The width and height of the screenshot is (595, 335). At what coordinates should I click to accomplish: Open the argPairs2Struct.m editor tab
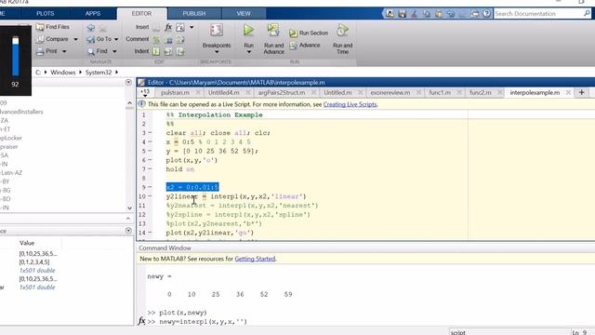tap(282, 93)
